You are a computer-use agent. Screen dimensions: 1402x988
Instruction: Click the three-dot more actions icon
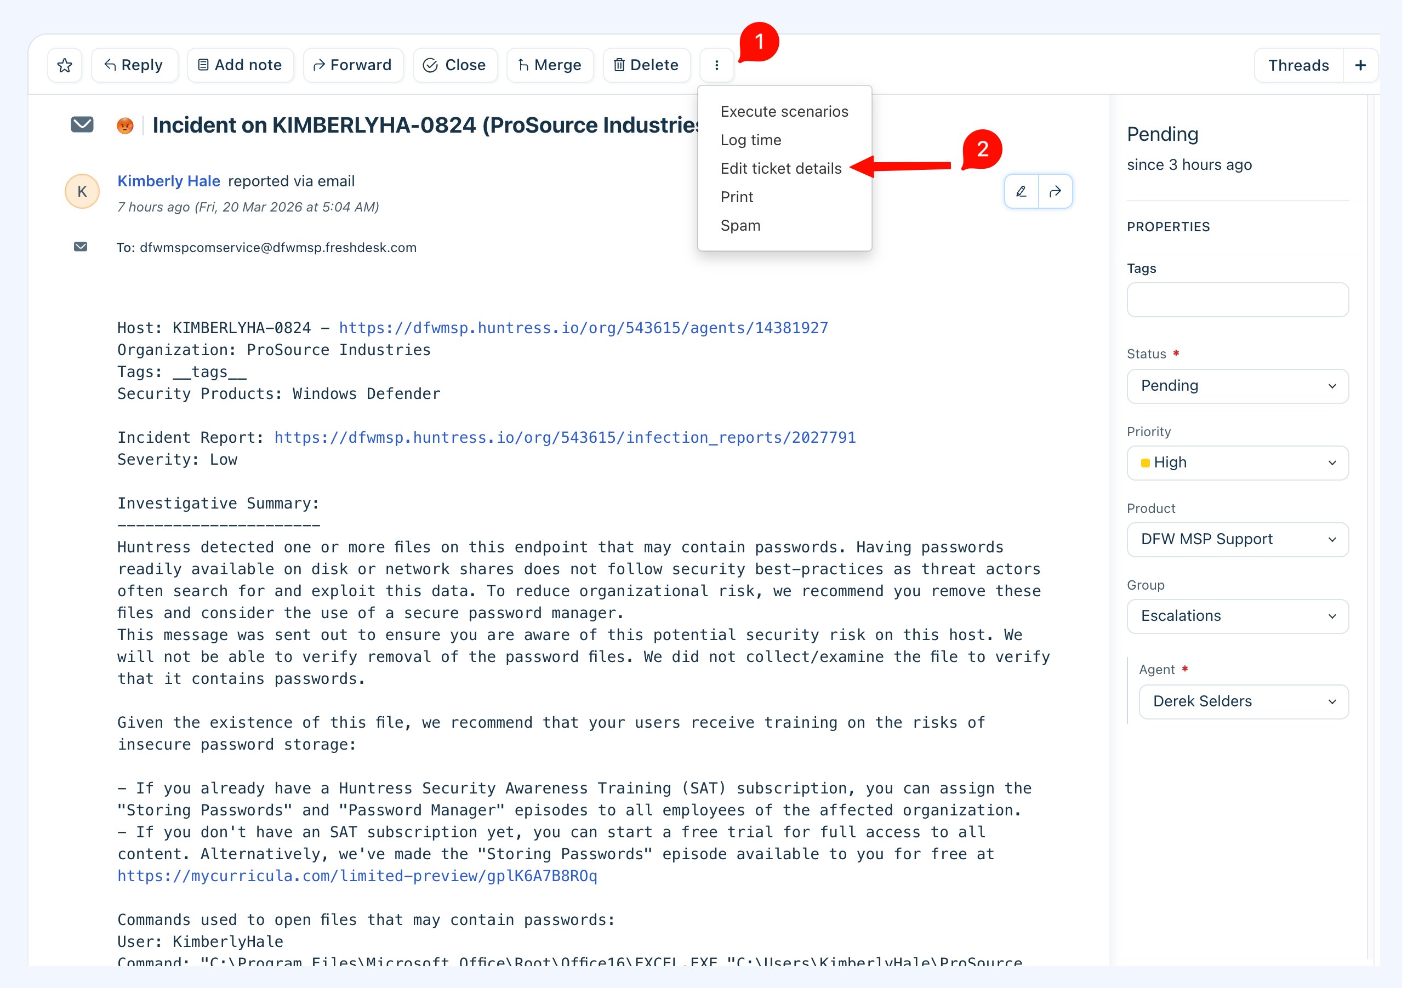tap(716, 65)
